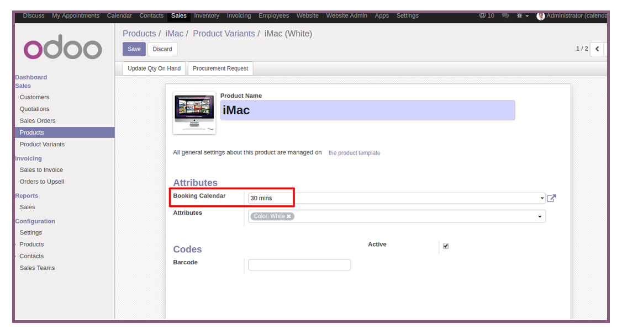Go to Products breadcrumb

[139, 34]
